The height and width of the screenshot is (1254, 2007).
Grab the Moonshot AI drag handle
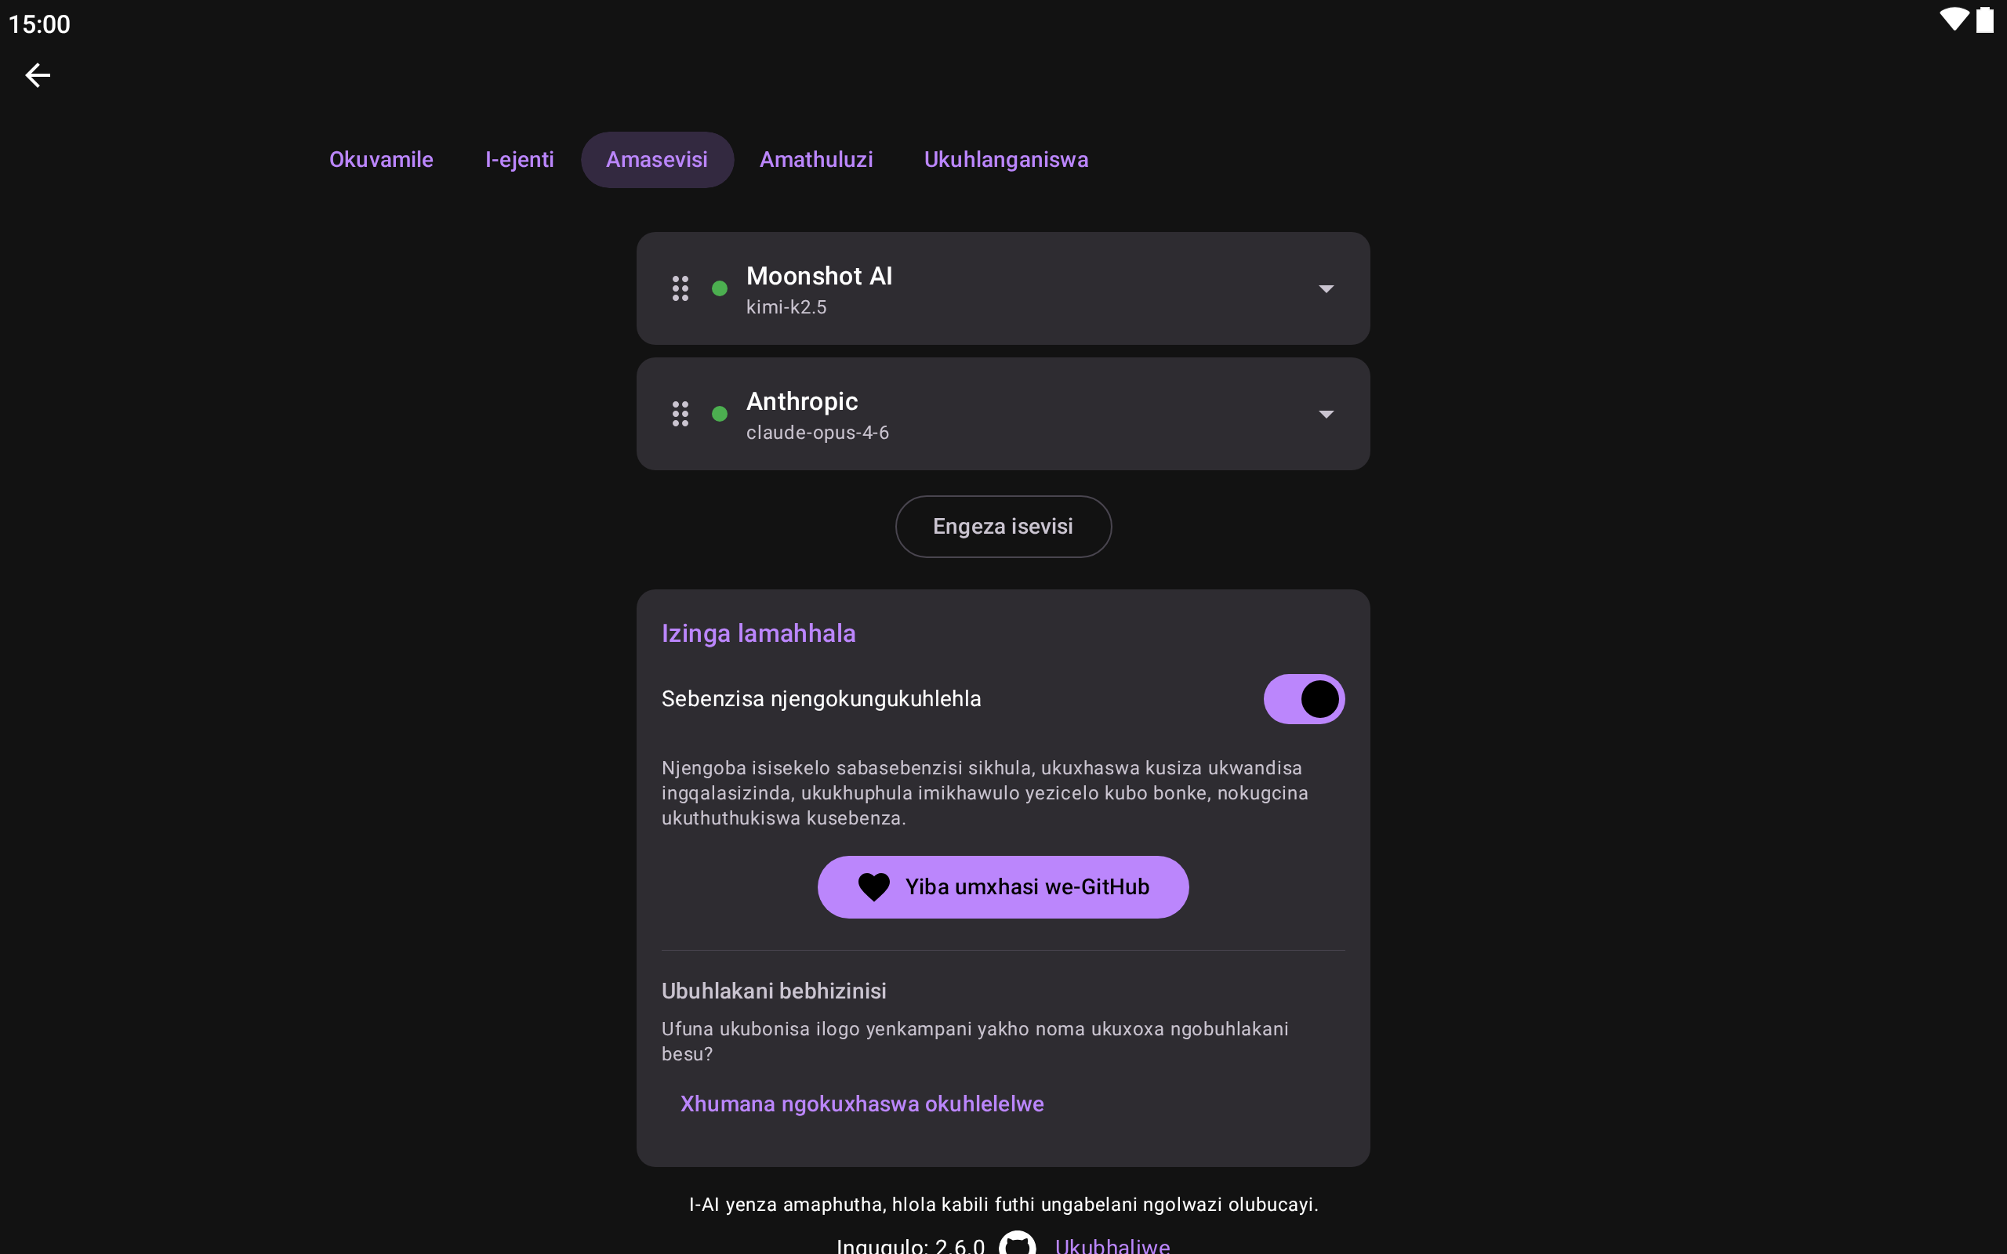pos(680,288)
